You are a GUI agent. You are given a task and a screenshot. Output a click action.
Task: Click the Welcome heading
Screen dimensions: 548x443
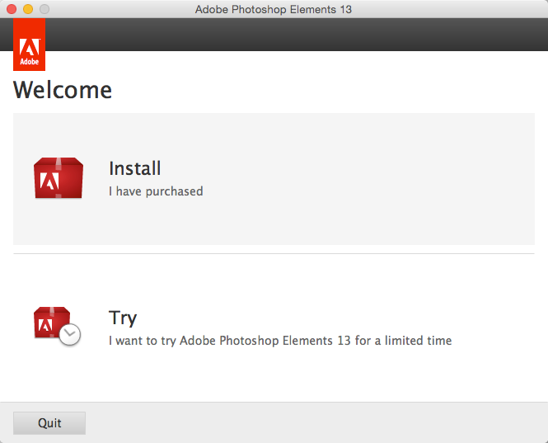tap(63, 89)
